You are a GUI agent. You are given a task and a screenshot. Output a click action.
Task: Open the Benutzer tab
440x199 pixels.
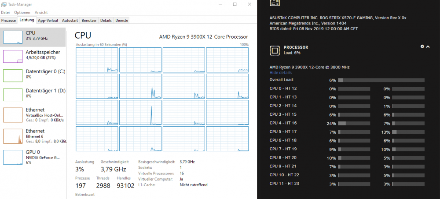tap(89, 21)
